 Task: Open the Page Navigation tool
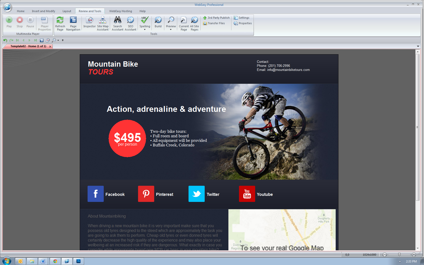click(73, 20)
